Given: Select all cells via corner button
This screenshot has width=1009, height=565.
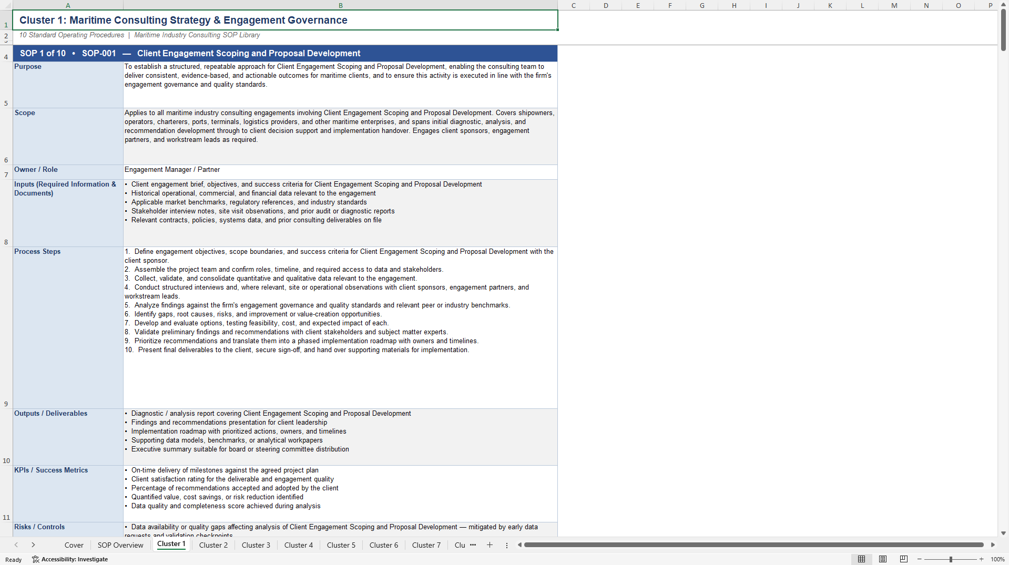Looking at the screenshot, I should [6, 5].
